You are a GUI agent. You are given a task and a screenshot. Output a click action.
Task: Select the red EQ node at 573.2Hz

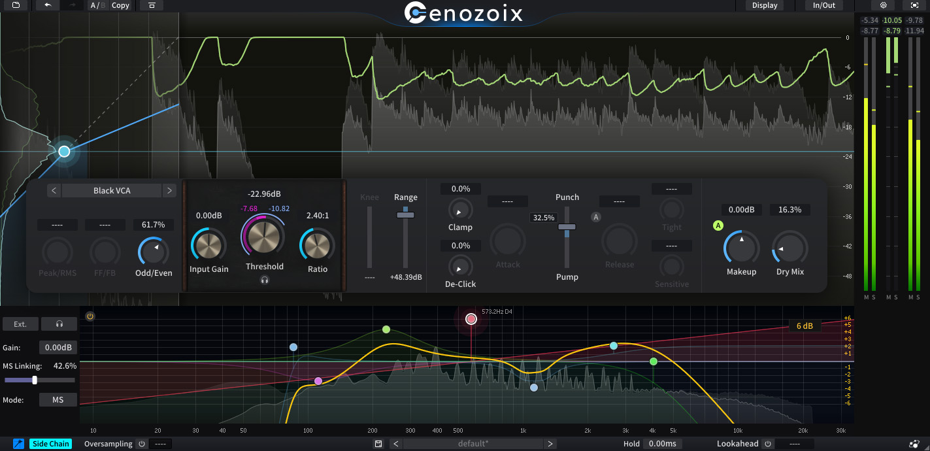tap(471, 319)
